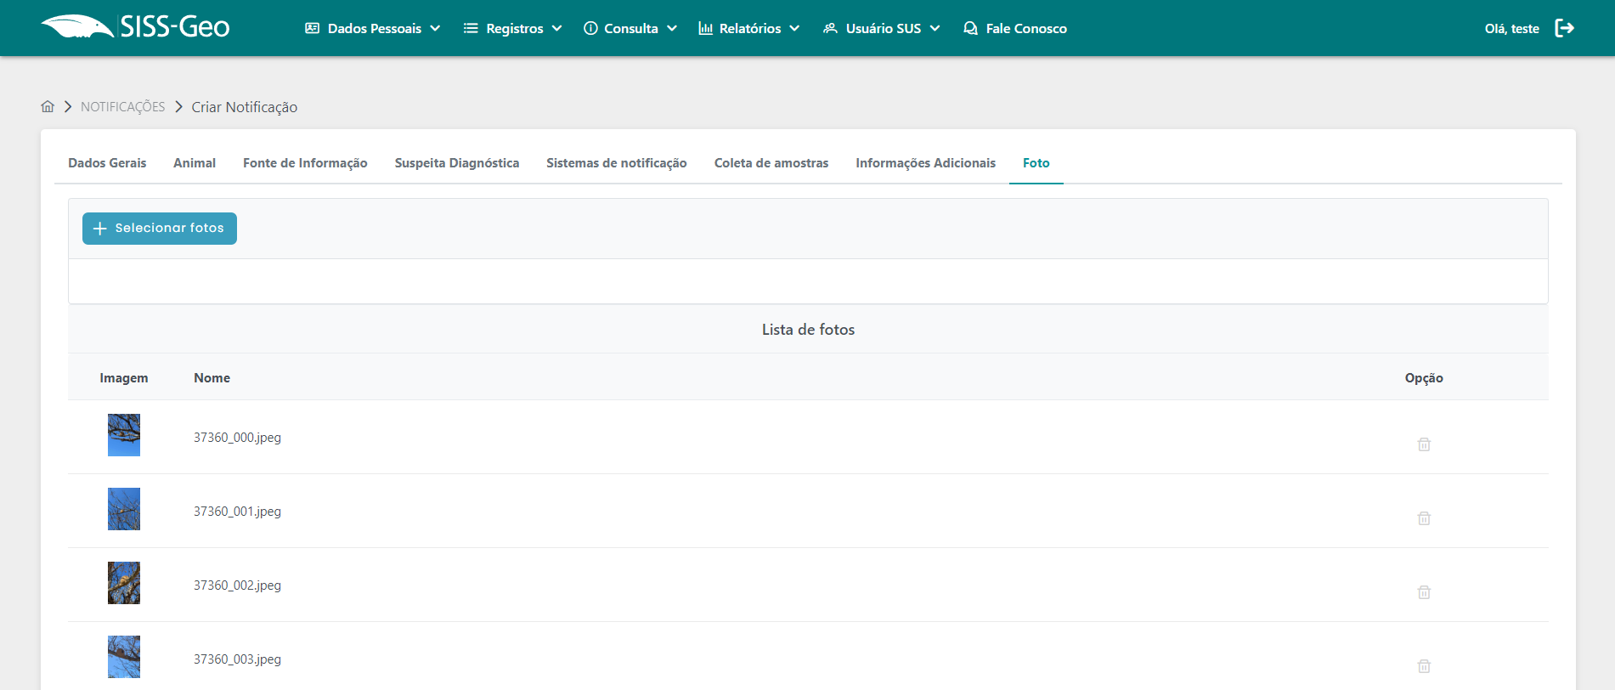Click the SISS-Geo logo
The width and height of the screenshot is (1615, 690).
point(136,27)
